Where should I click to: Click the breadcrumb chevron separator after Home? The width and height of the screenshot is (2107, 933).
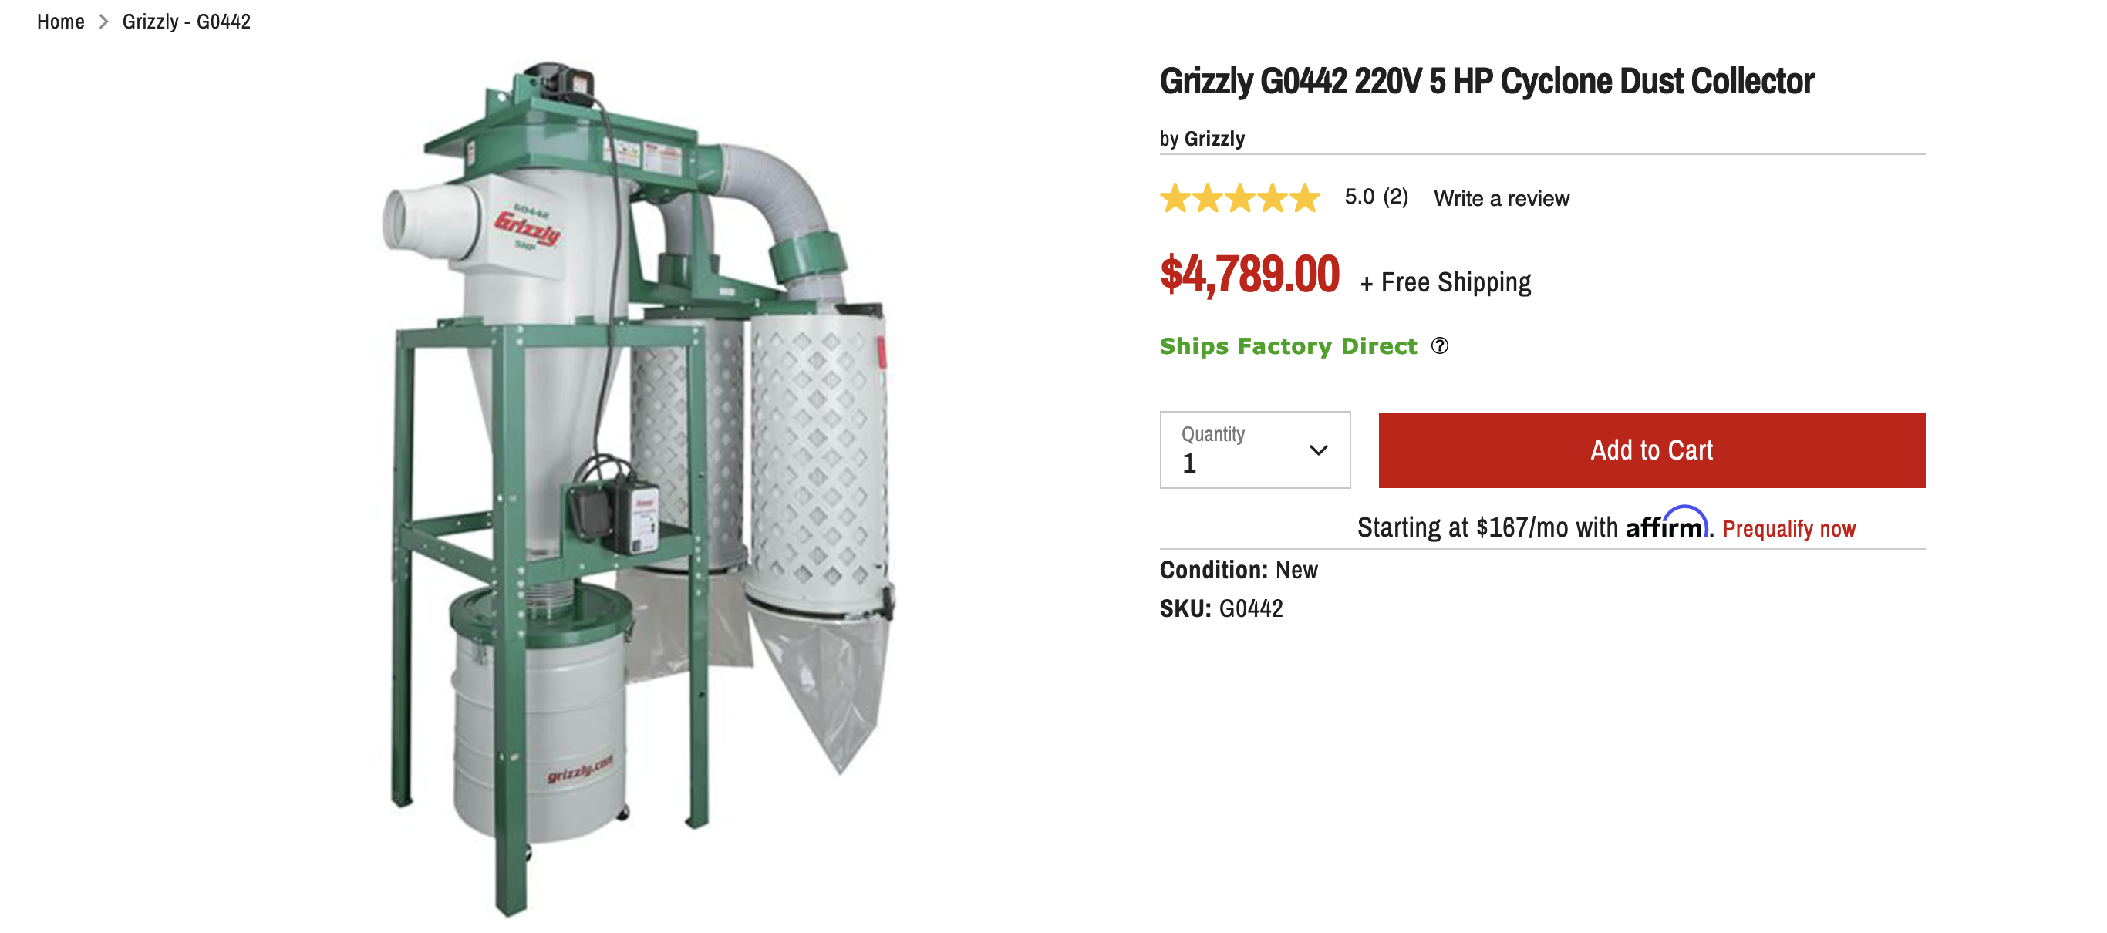coord(104,22)
